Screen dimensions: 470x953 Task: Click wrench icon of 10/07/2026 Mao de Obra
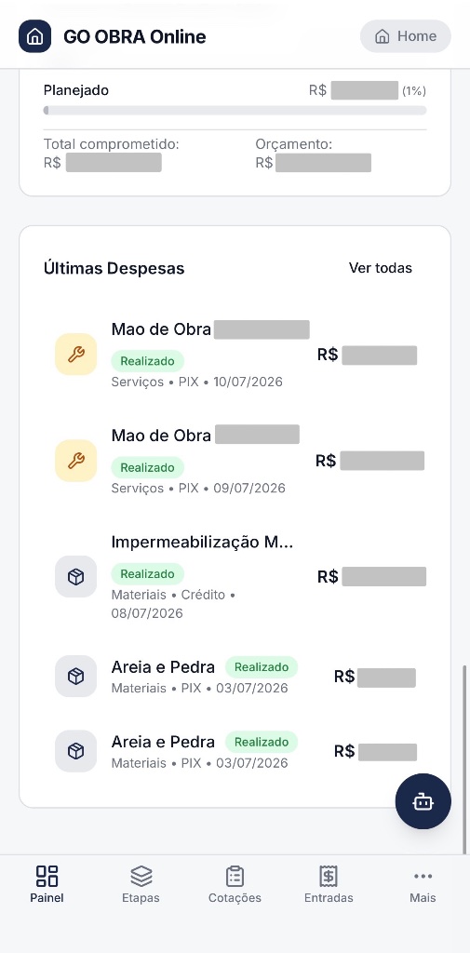[x=76, y=355]
